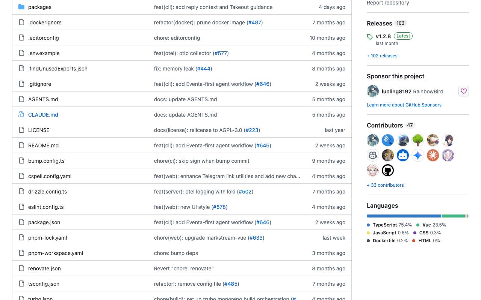Open the green tree contributor avatar
This screenshot has height=300, width=481.
[x=418, y=140]
